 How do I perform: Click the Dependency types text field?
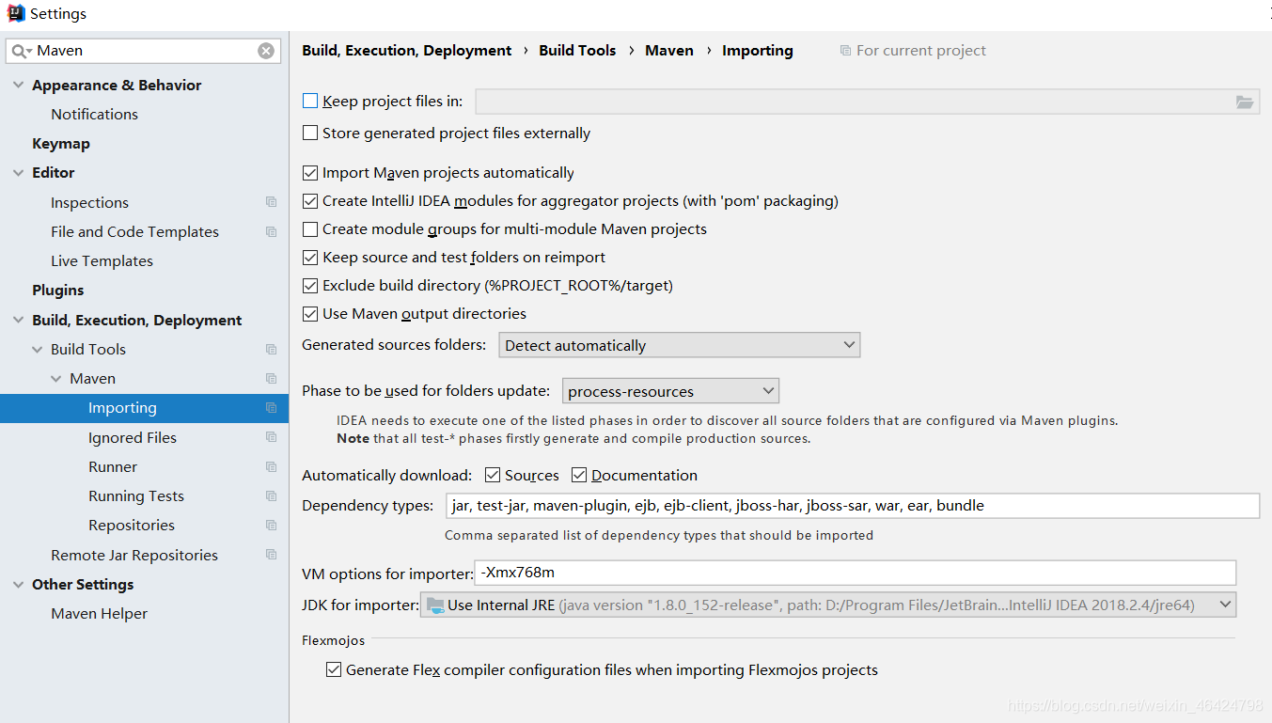pyautogui.click(x=853, y=505)
